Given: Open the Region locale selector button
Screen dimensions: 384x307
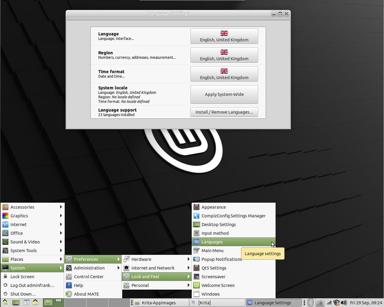Looking at the screenshot, I should coord(224,55).
